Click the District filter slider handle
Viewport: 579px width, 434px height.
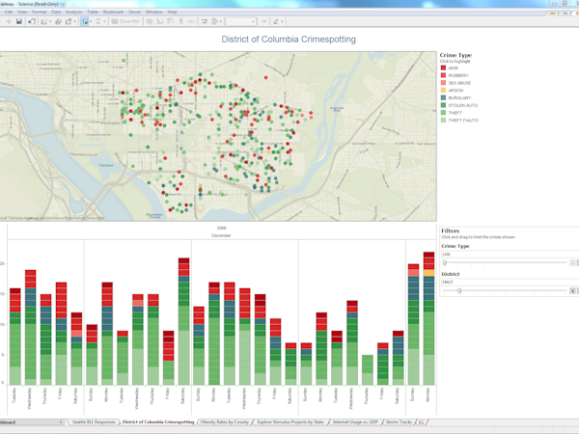click(459, 289)
